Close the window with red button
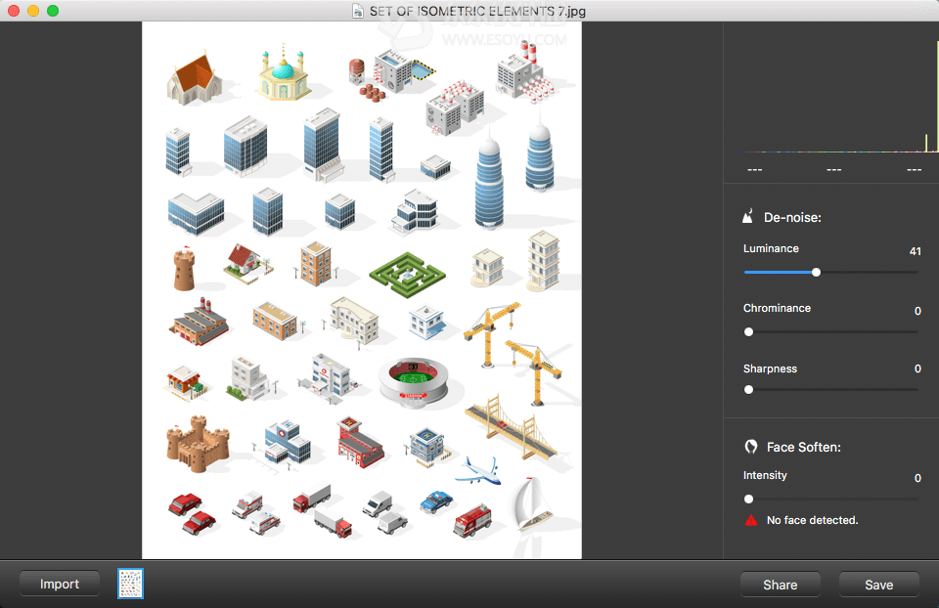 14,11
